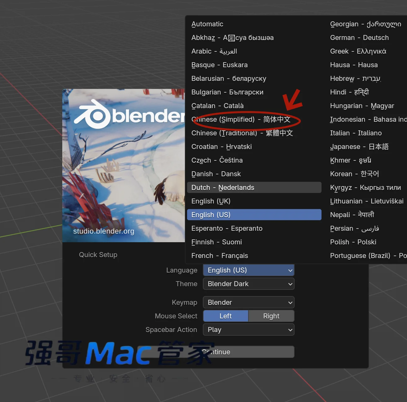407x402 pixels.
Task: Click the Blender splash artwork
Action: 124,165
